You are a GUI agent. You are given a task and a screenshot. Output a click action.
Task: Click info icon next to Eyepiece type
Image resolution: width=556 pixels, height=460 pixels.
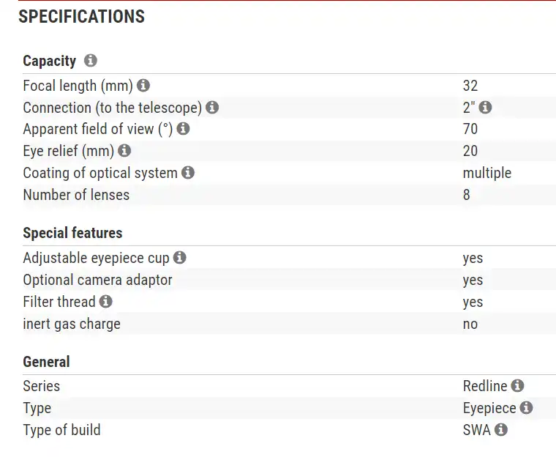click(x=526, y=408)
